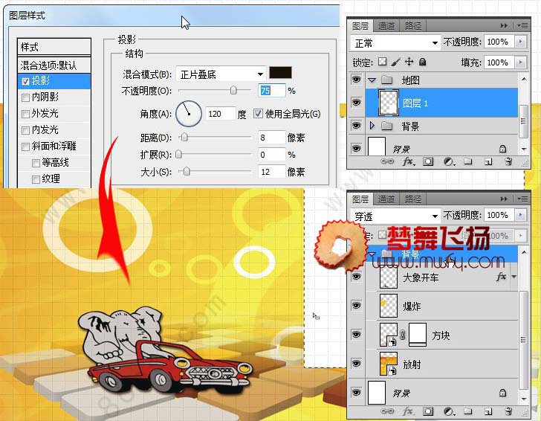Collapse top layers panel with double arrows
Viewport: 541px width, 421px height.
(504, 25)
